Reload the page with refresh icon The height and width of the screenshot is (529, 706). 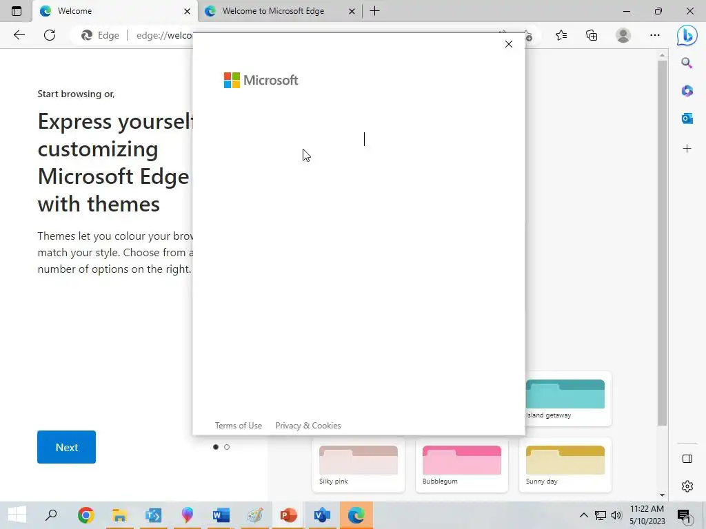[x=50, y=35]
